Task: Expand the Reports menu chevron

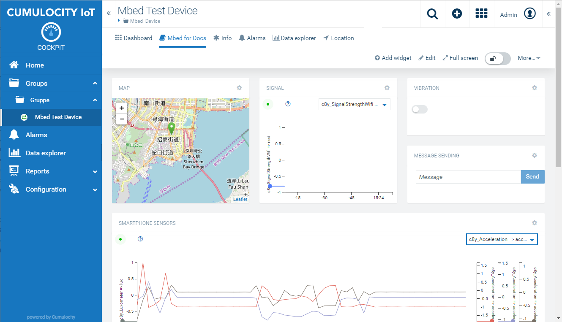Action: click(x=95, y=171)
